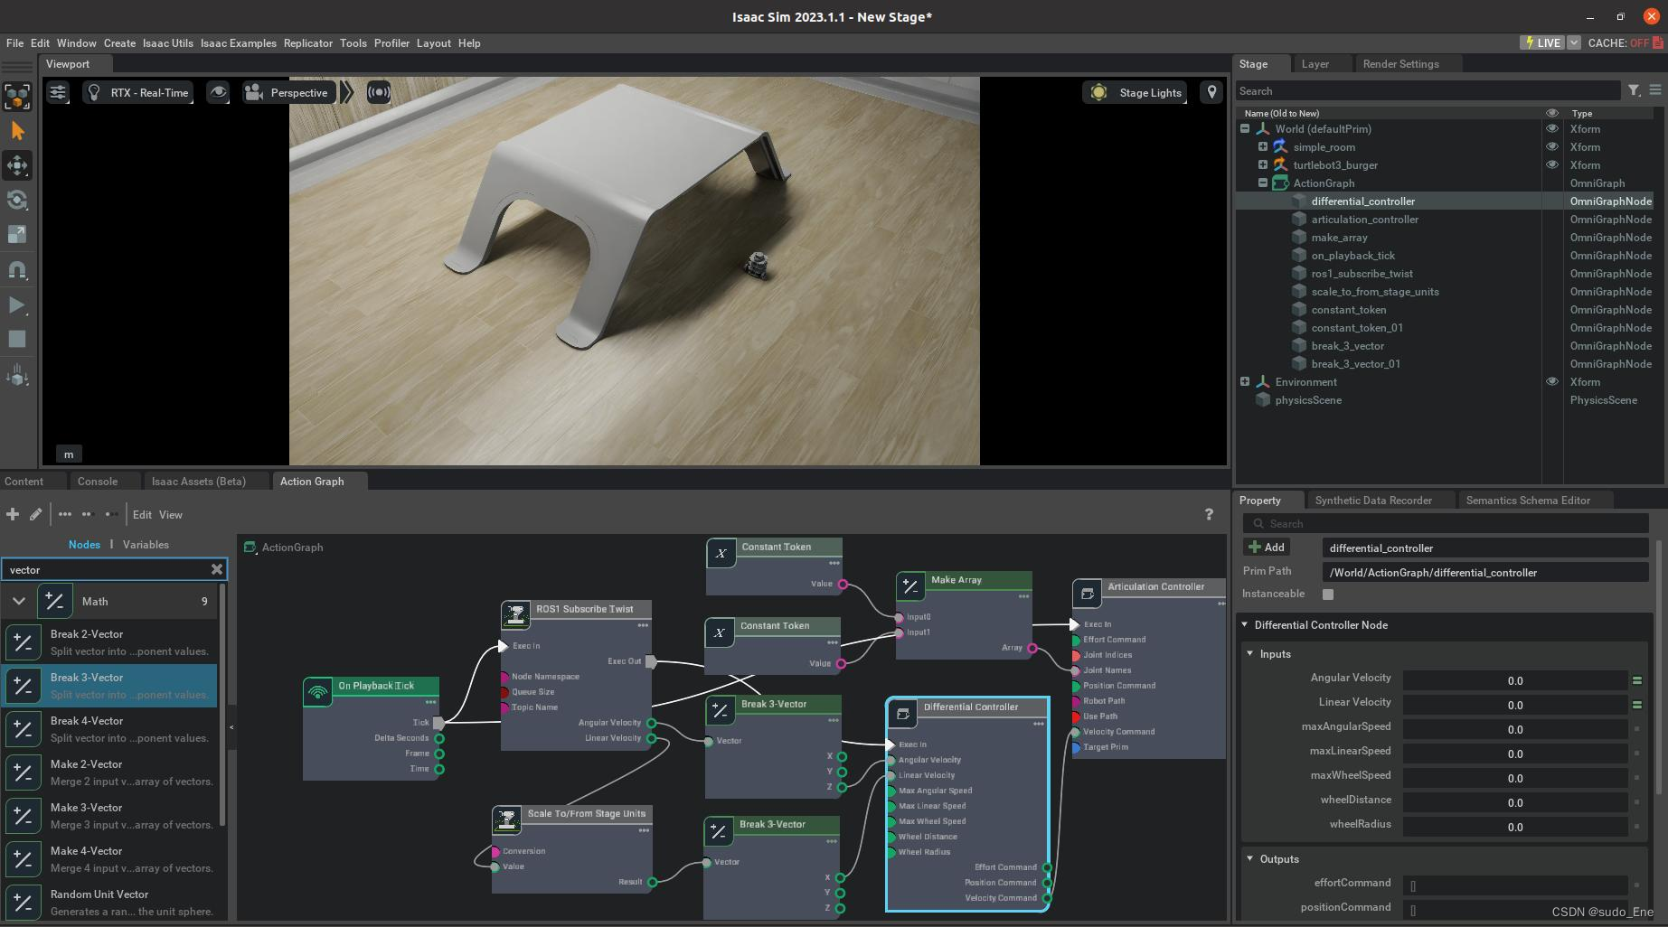Select Make 3-Vector node in list
The height and width of the screenshot is (927, 1668).
click(110, 816)
